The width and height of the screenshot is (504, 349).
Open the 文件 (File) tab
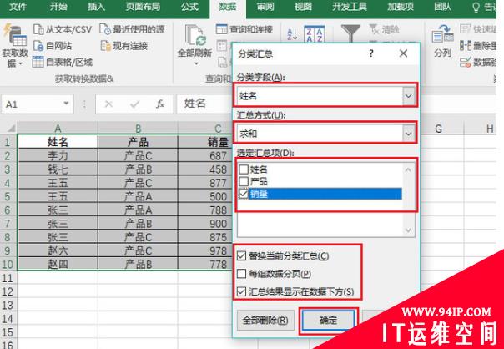coord(18,7)
